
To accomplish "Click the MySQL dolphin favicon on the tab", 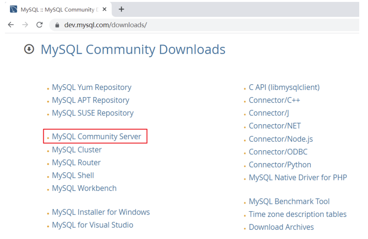I will [13, 10].
